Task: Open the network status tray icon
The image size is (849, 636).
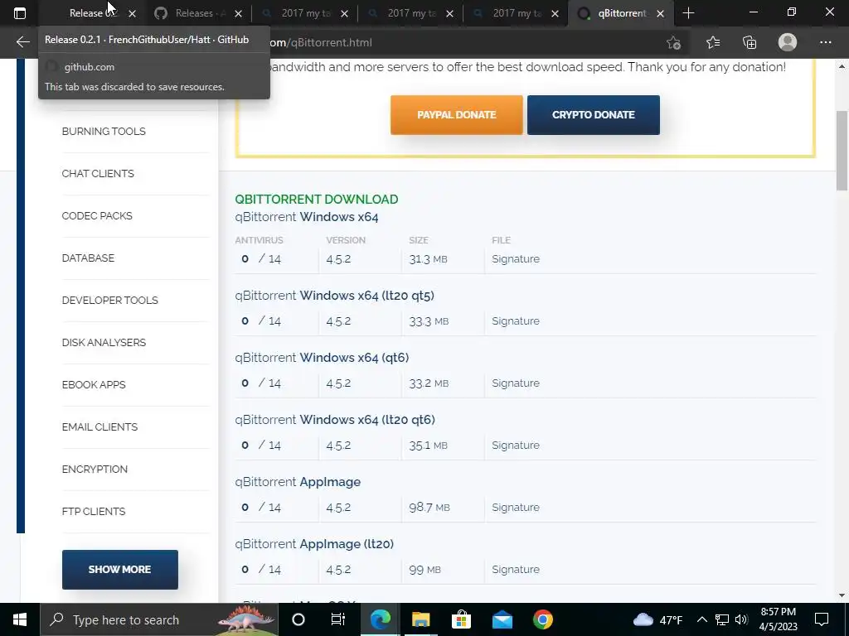Action: [722, 619]
